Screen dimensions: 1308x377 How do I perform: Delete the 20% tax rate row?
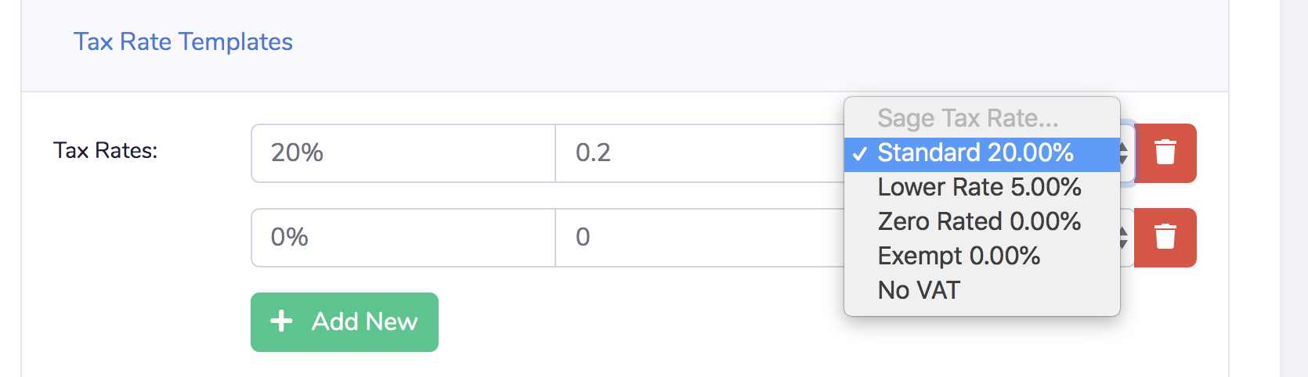1165,153
